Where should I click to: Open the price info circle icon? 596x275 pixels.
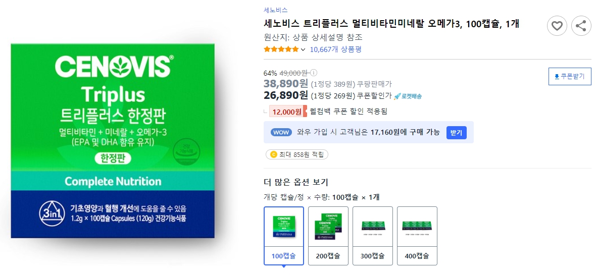[314, 73]
